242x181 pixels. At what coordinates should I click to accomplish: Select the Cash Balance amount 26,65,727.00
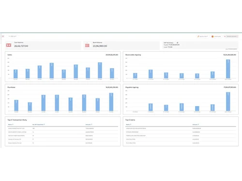coord(21,46)
